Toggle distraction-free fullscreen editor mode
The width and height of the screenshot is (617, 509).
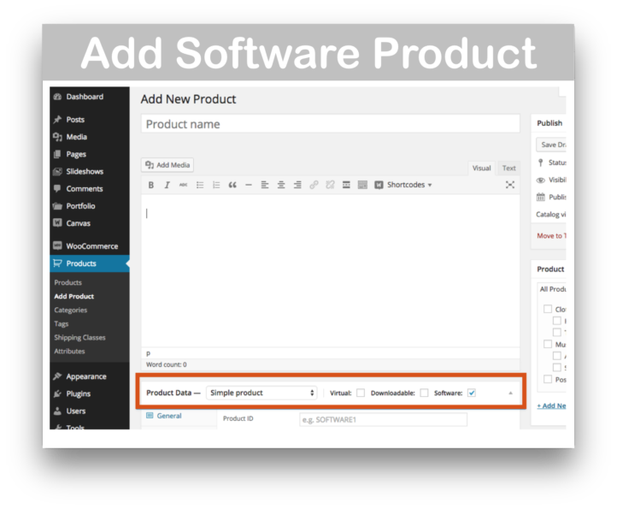coord(510,185)
